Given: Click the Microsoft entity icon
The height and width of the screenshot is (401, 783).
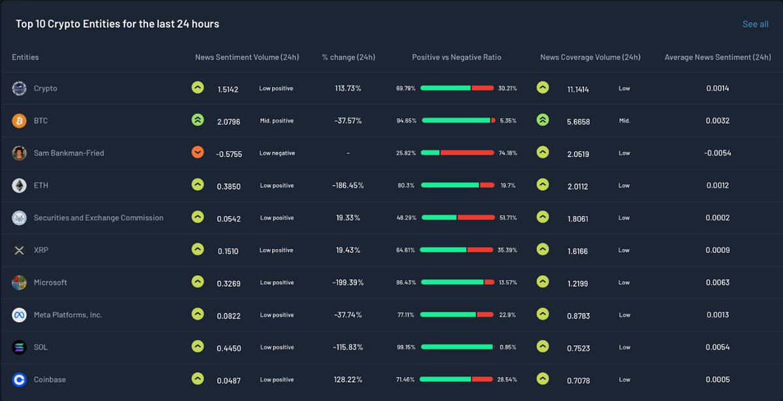Looking at the screenshot, I should coord(19,283).
